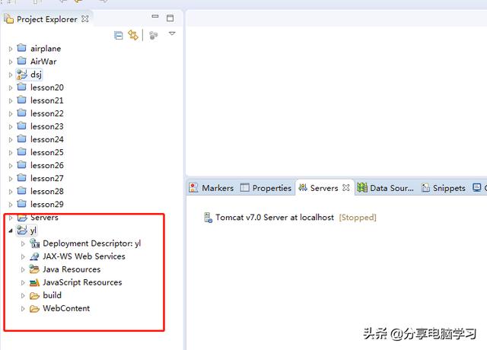The image size is (487, 350).
Task: Click lesson25 folder icon
Action: (21, 151)
